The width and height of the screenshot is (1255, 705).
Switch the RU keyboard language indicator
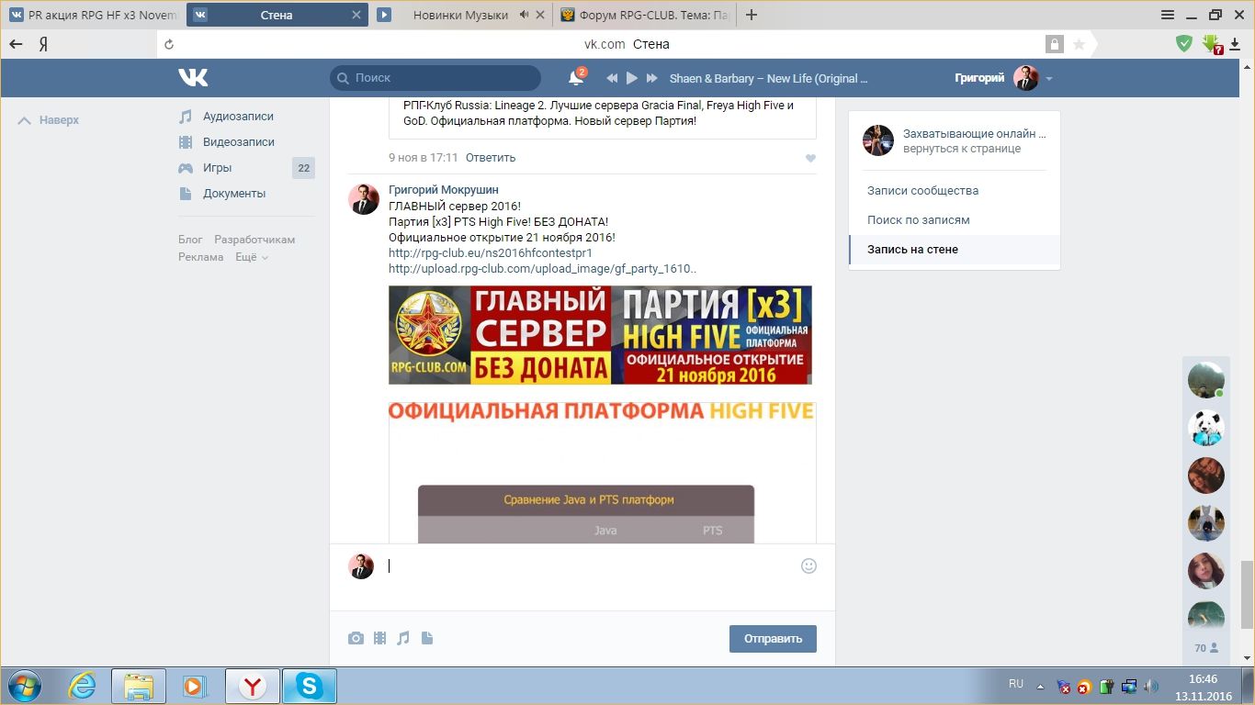pyautogui.click(x=1016, y=684)
